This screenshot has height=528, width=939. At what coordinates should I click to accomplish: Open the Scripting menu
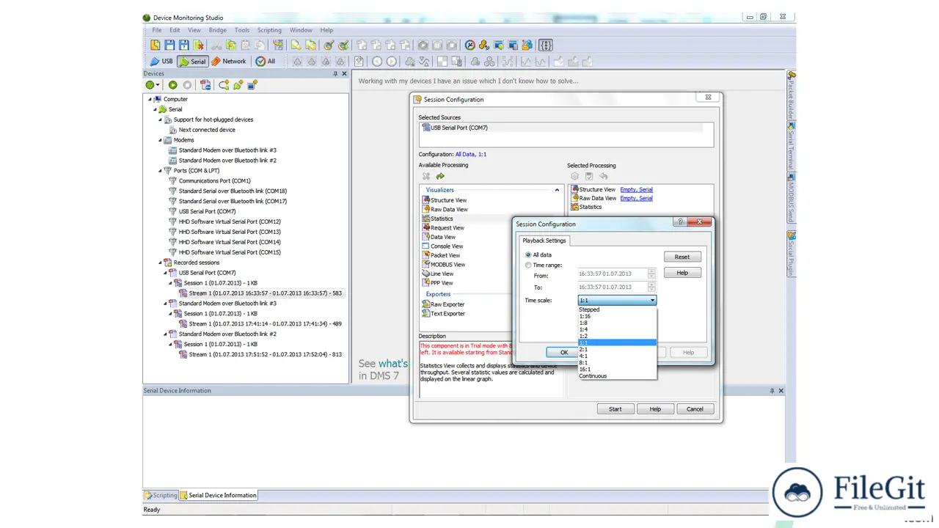269,30
